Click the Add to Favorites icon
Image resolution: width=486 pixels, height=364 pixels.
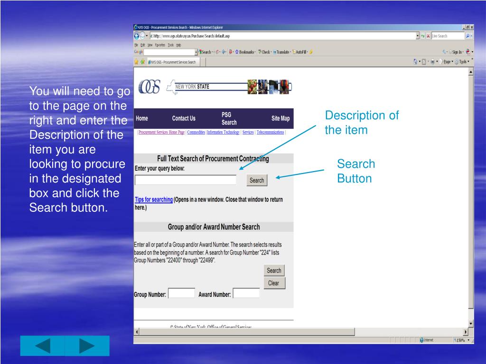coord(142,62)
